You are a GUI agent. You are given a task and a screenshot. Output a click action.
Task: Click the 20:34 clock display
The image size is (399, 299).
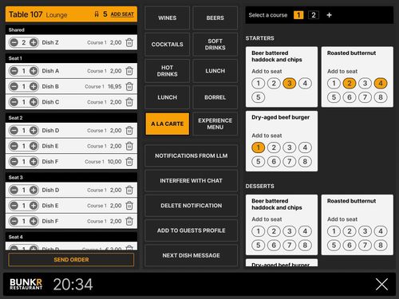tap(73, 285)
